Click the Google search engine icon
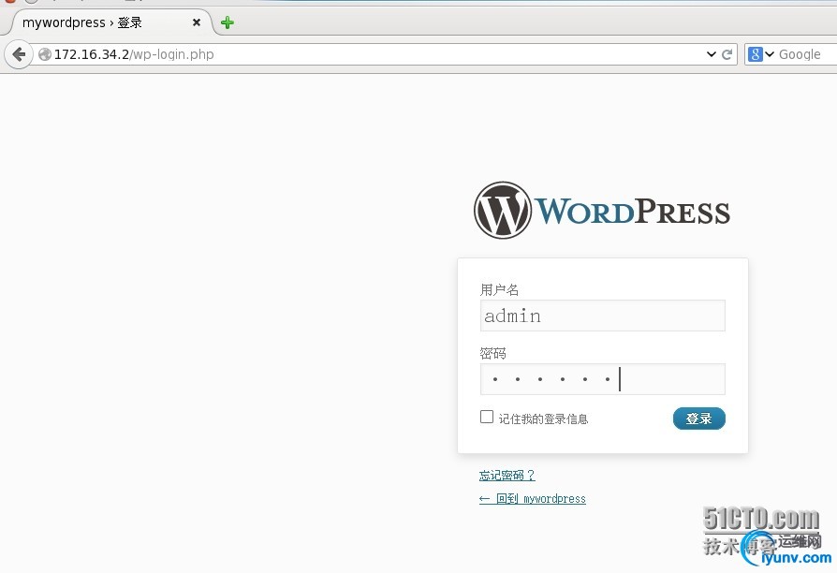Viewport: 837px width, 573px height. [755, 54]
